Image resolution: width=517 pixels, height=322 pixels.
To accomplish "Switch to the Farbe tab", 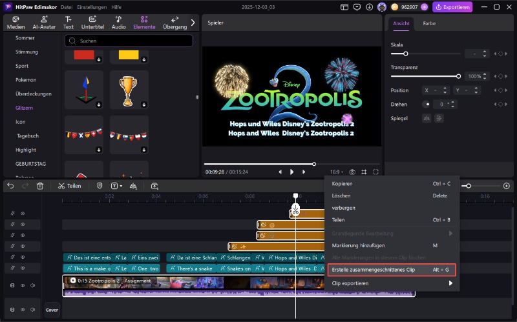I will (x=429, y=23).
